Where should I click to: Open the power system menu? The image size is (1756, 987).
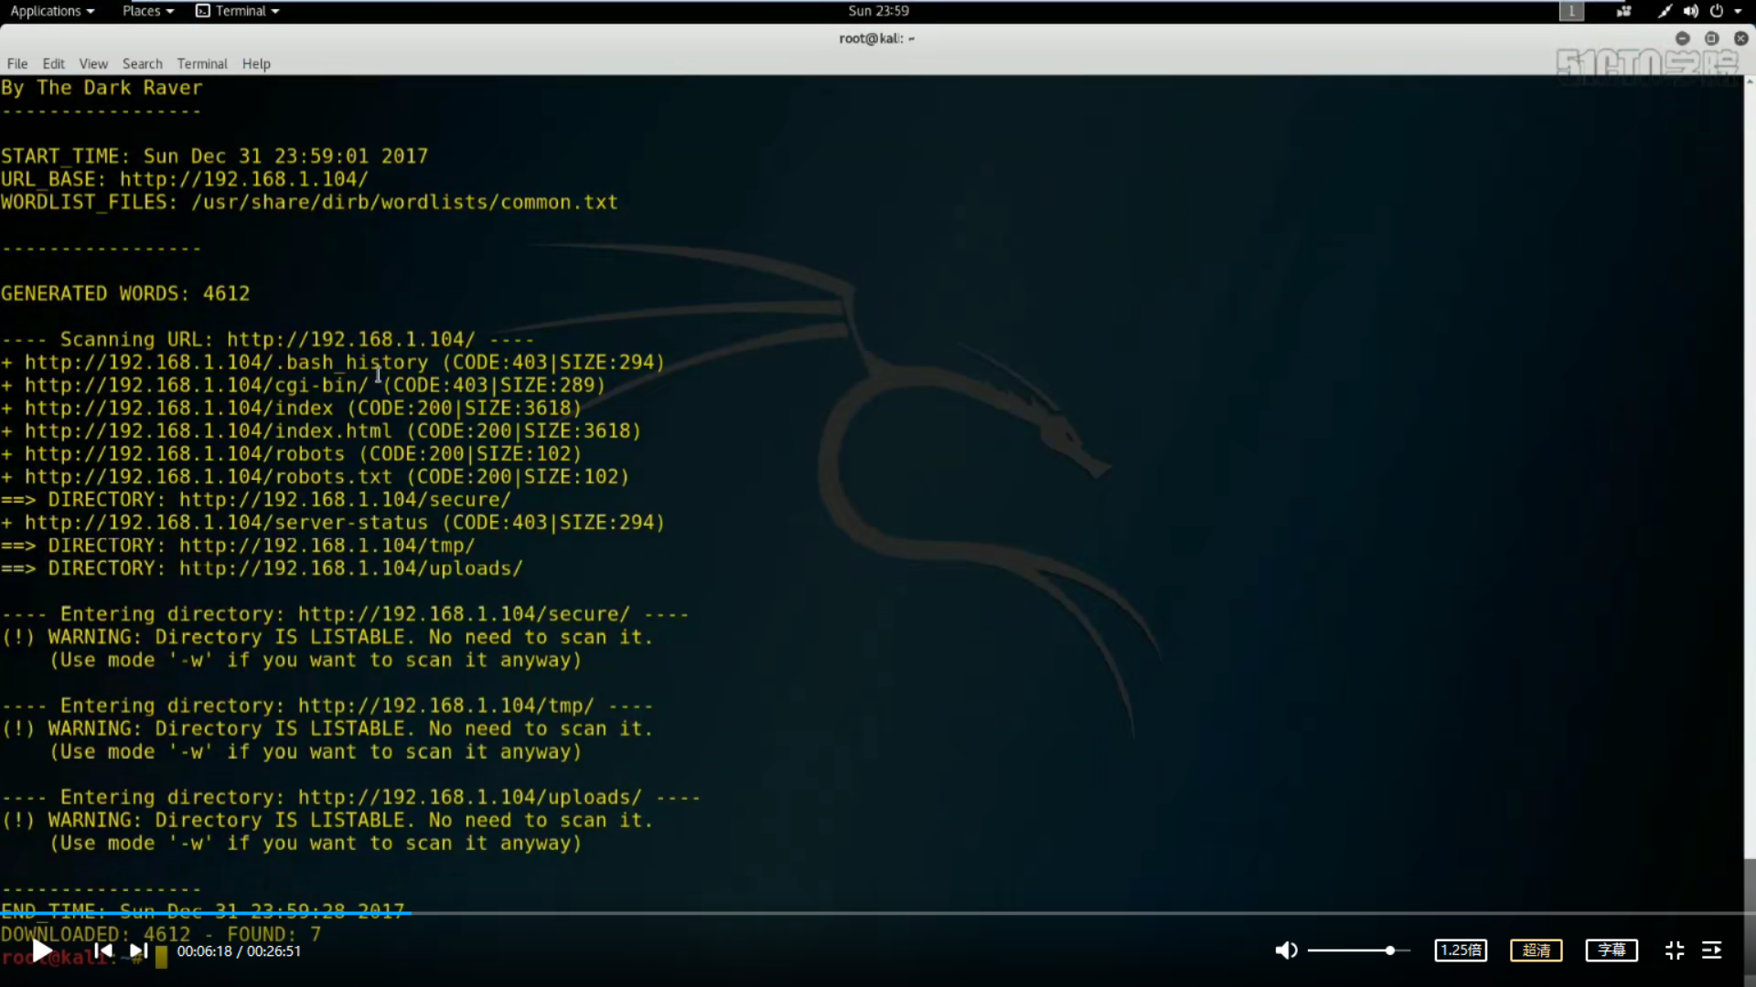coord(1717,11)
